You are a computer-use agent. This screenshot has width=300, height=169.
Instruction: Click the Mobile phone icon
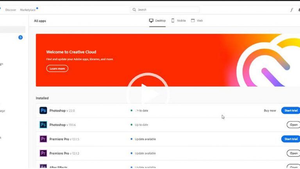point(173,20)
